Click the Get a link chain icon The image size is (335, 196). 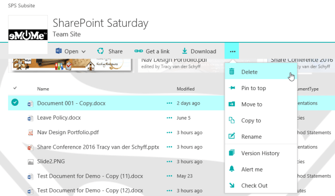tap(139, 51)
